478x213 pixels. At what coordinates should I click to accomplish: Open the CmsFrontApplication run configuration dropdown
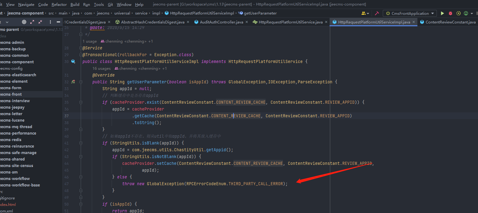coord(410,13)
